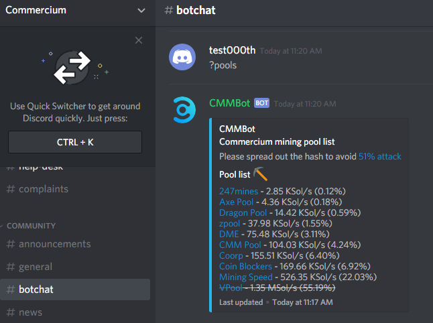
Task: Open CMMBot's profile avatar
Action: (184, 110)
